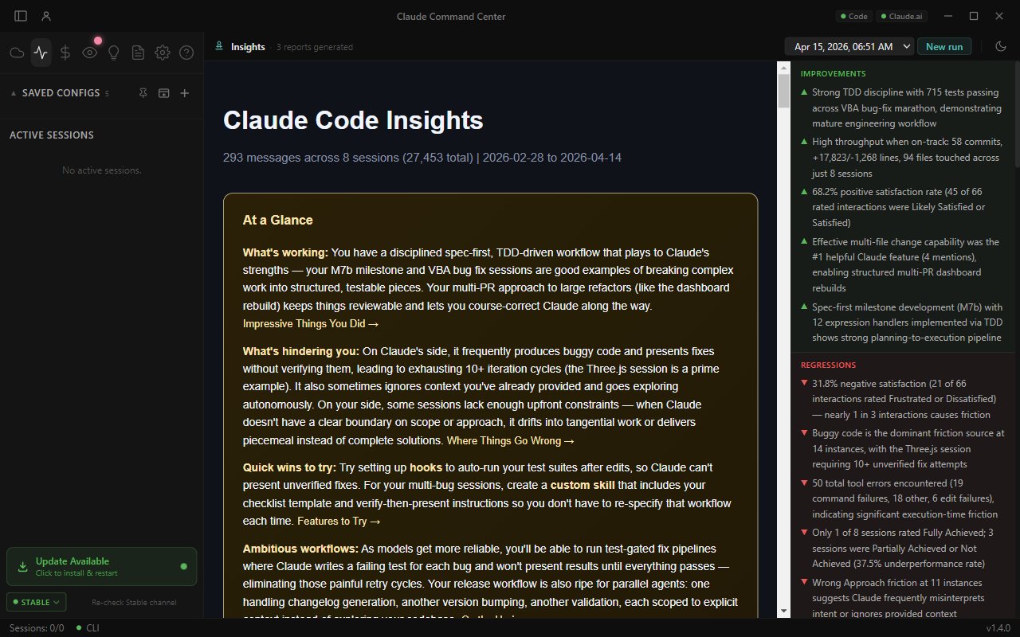Click the version v1.4.0 label
Viewport: 1020px width, 637px height.
click(x=998, y=628)
